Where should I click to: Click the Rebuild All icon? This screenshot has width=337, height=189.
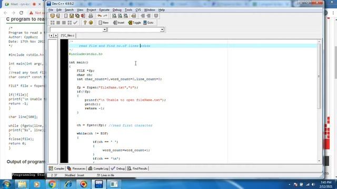(x=70, y=23)
